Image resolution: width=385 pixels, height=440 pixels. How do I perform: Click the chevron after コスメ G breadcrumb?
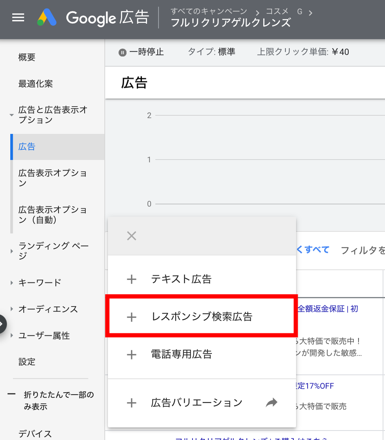311,13
